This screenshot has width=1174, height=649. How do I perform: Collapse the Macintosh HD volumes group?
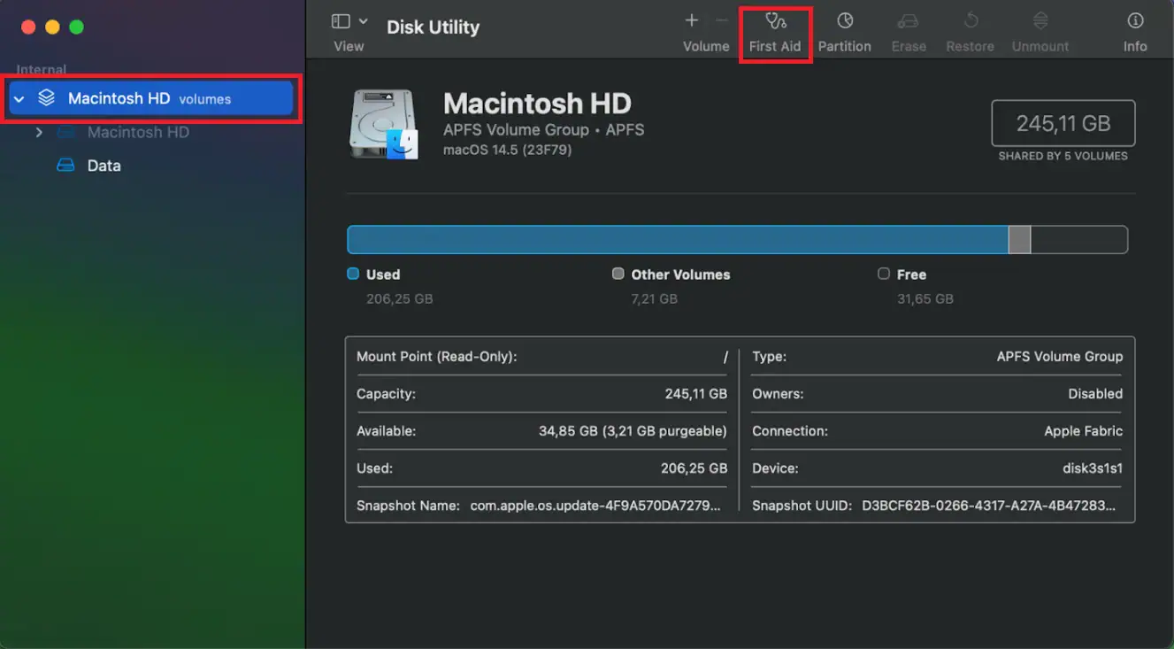tap(19, 99)
